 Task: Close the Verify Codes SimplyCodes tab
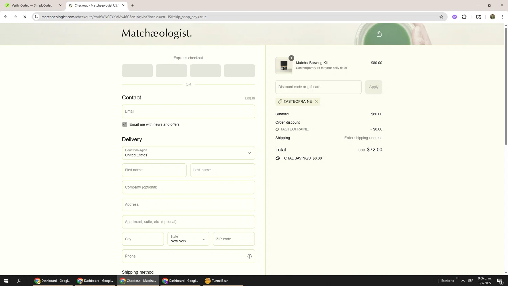60,5
